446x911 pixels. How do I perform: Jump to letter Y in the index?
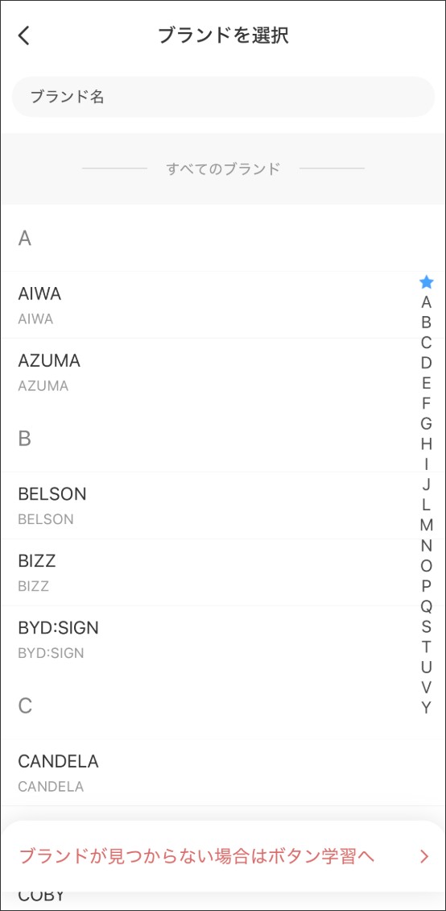click(427, 708)
